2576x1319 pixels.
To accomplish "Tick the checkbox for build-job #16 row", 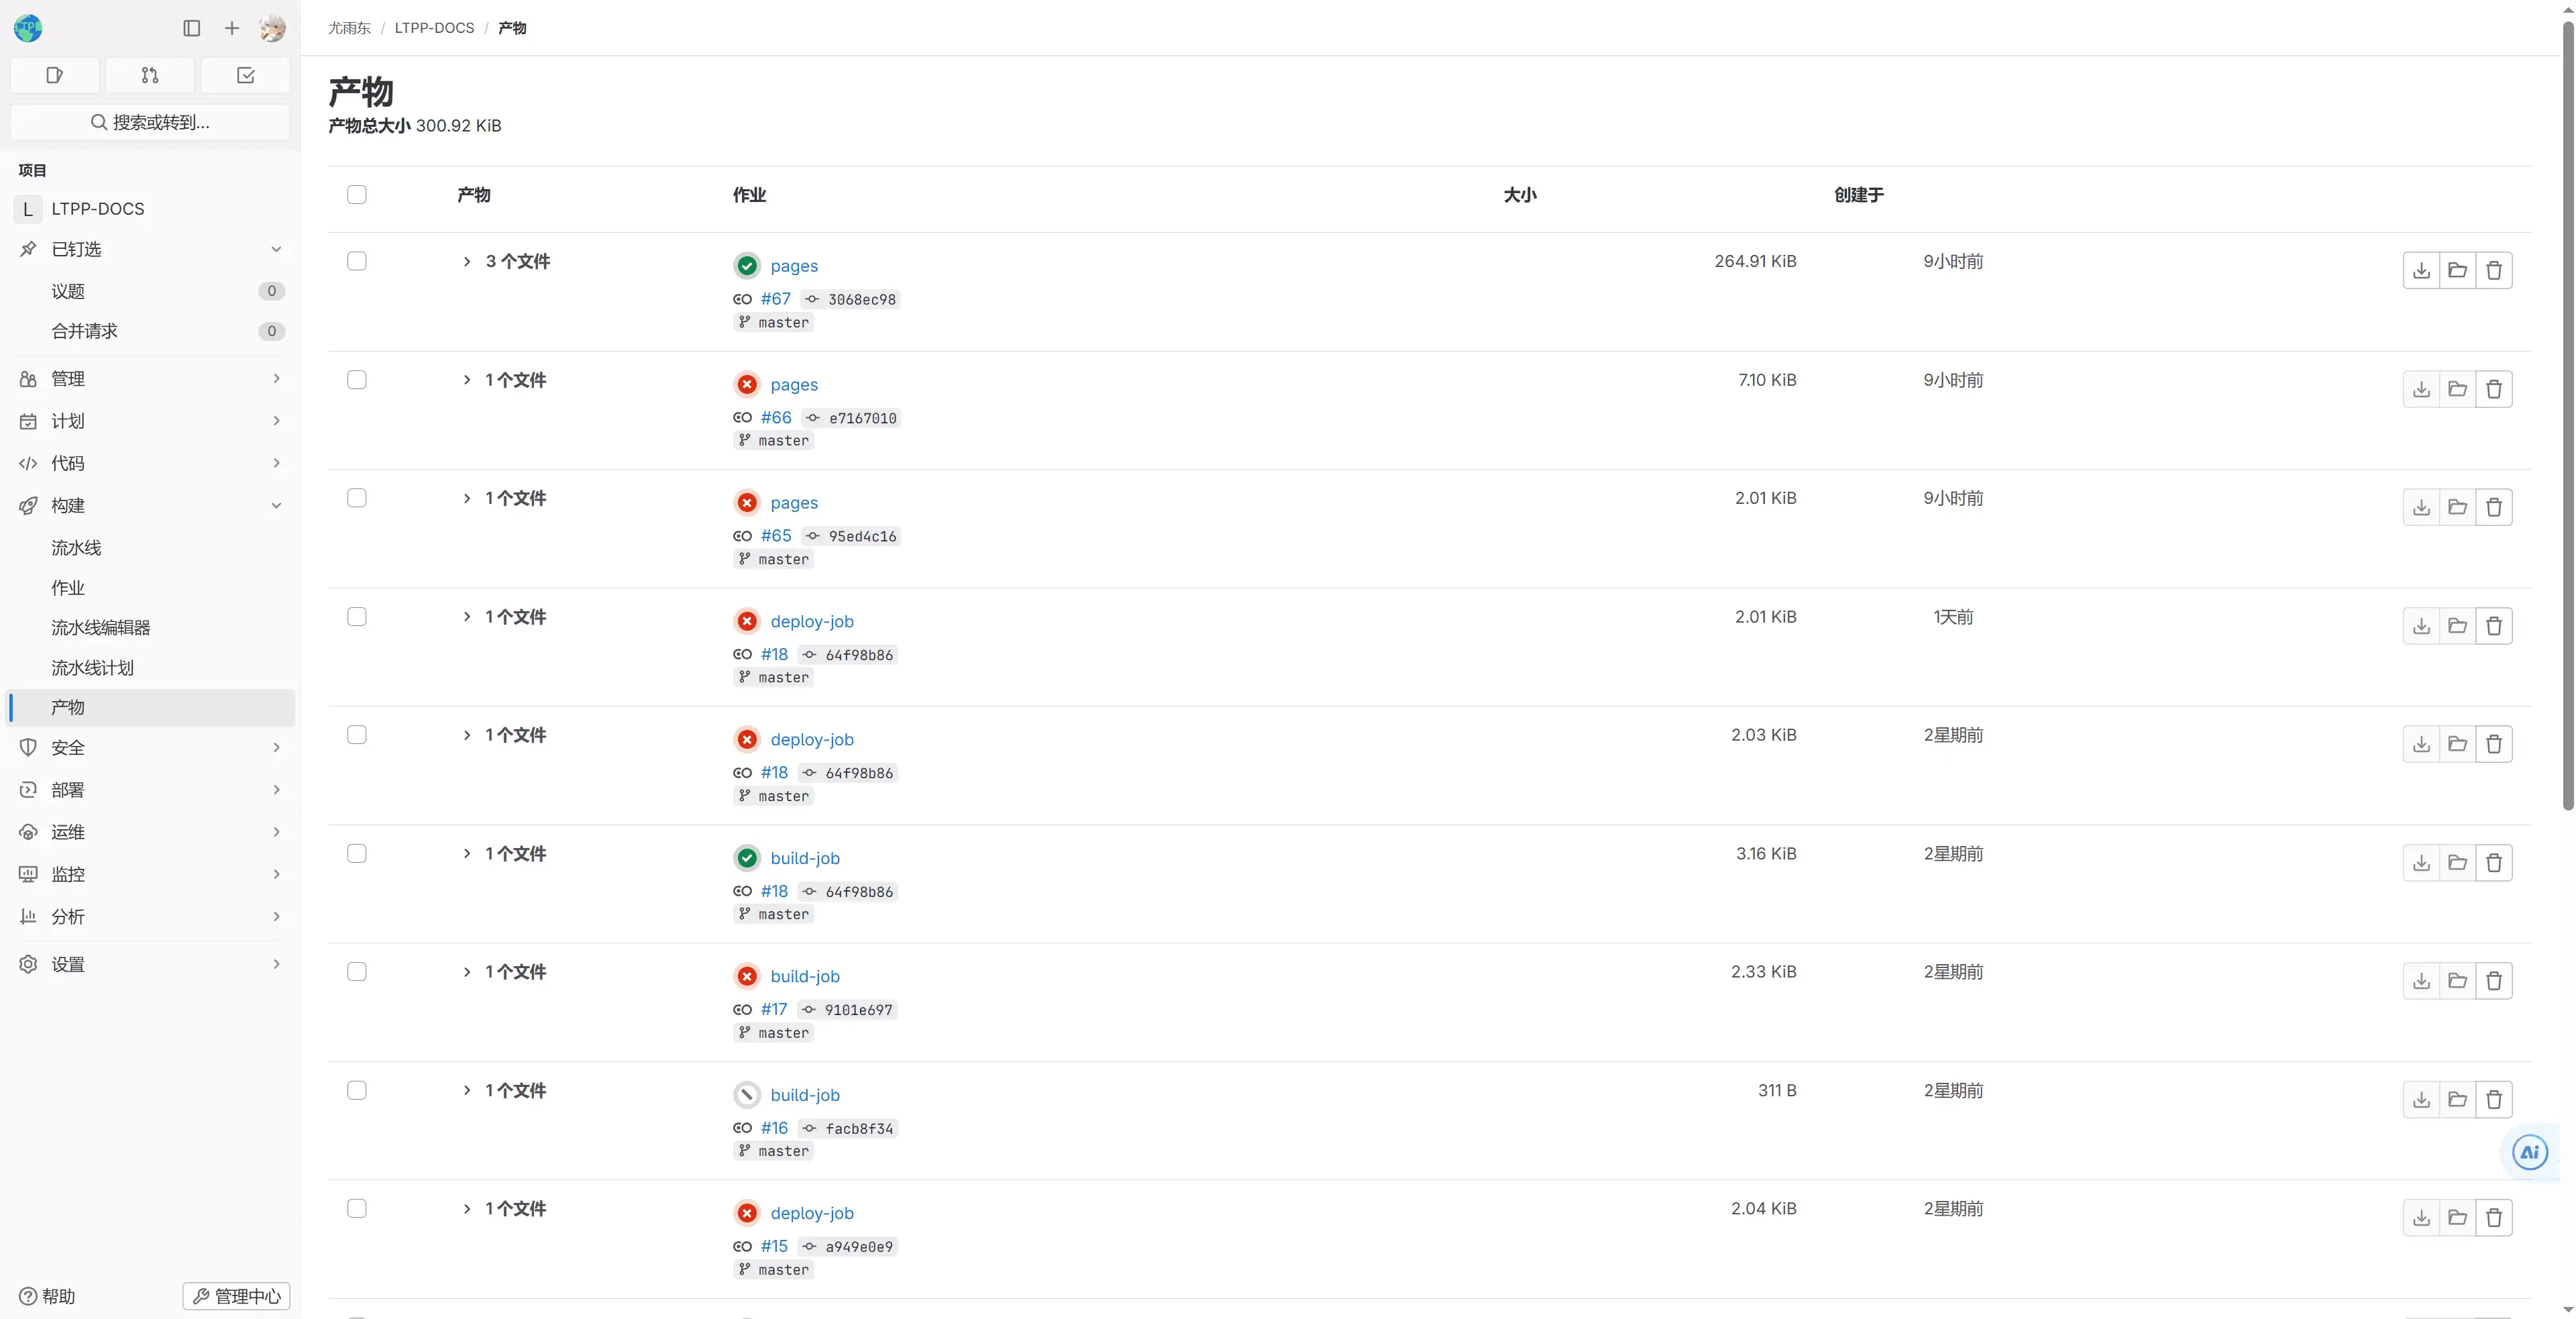I will tap(357, 1090).
